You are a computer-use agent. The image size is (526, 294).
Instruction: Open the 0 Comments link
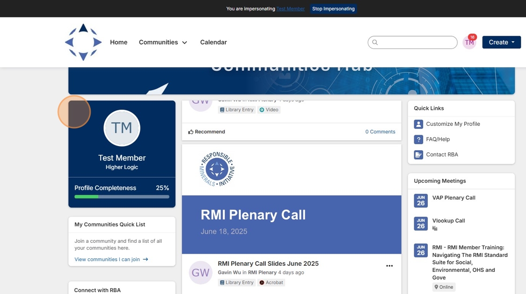[380, 132]
